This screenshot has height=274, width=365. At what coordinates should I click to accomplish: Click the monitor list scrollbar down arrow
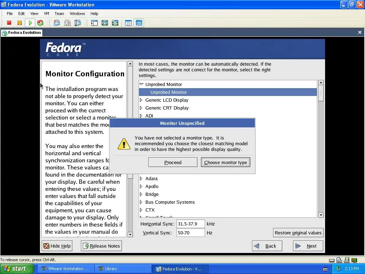pyautogui.click(x=321, y=215)
